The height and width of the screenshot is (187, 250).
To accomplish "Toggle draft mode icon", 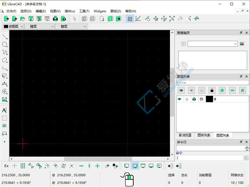I will pos(138,19).
